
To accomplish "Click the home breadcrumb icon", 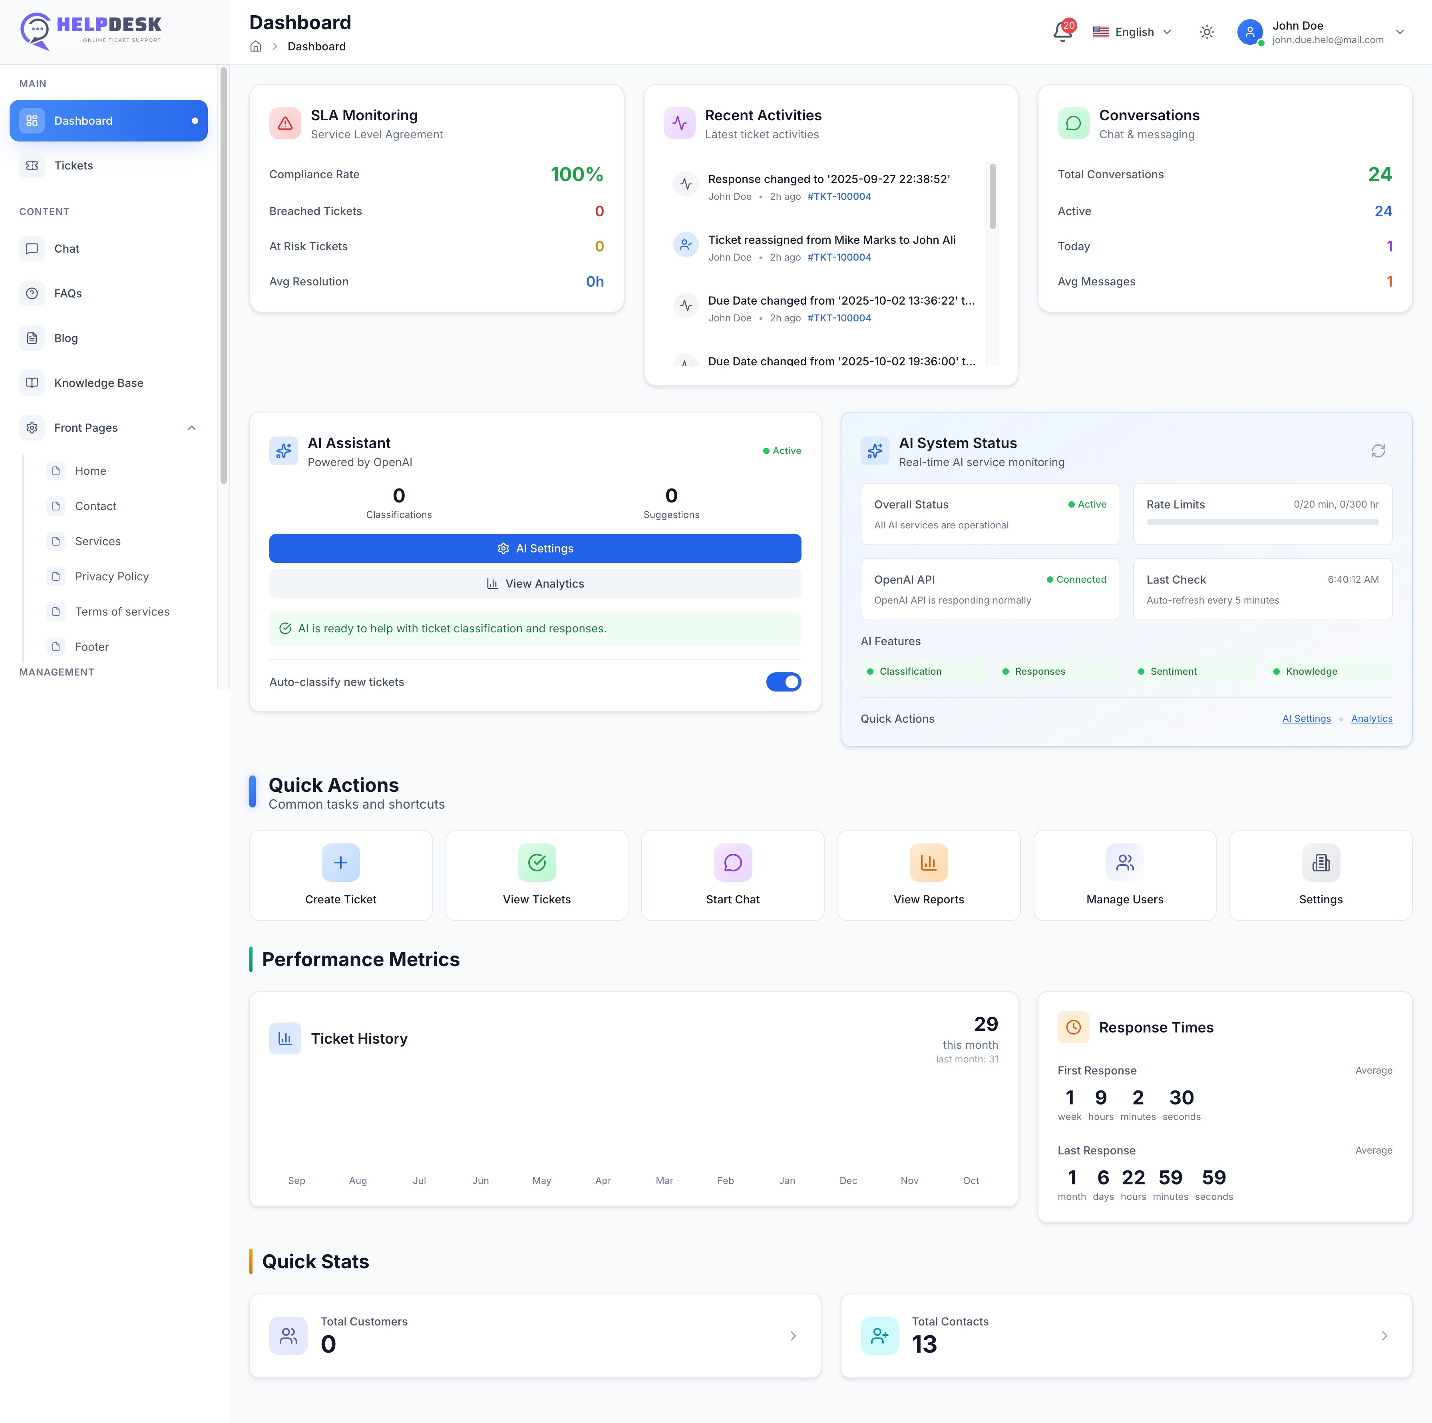I will [256, 47].
